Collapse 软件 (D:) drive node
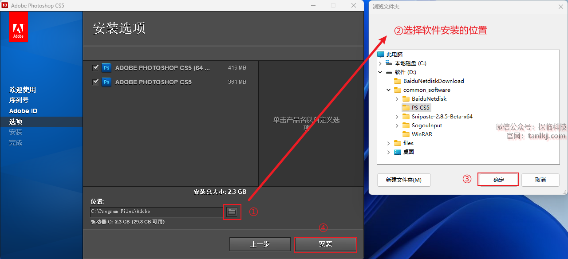The image size is (568, 259). click(380, 72)
